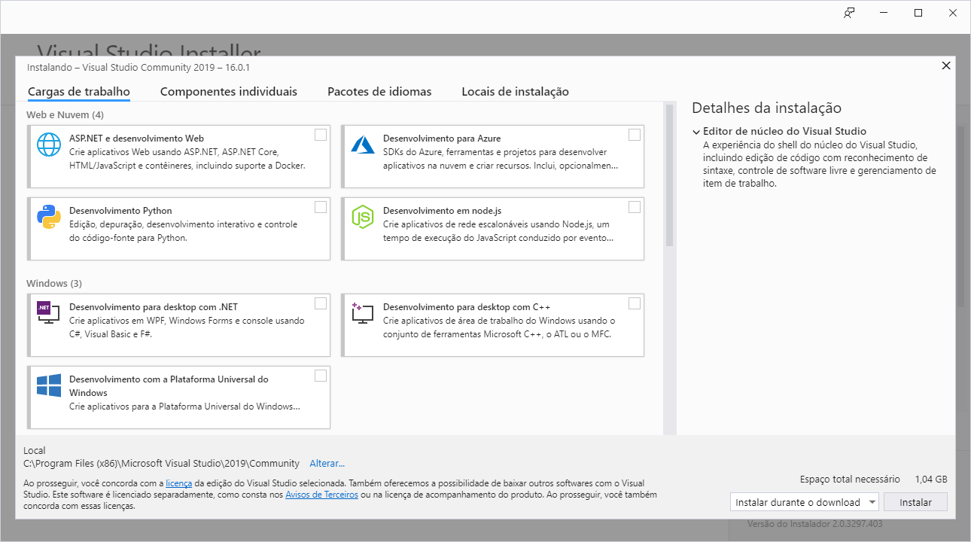Tick Desenvolvimento para desktop com C++
This screenshot has height=542, width=971.
pos(635,303)
